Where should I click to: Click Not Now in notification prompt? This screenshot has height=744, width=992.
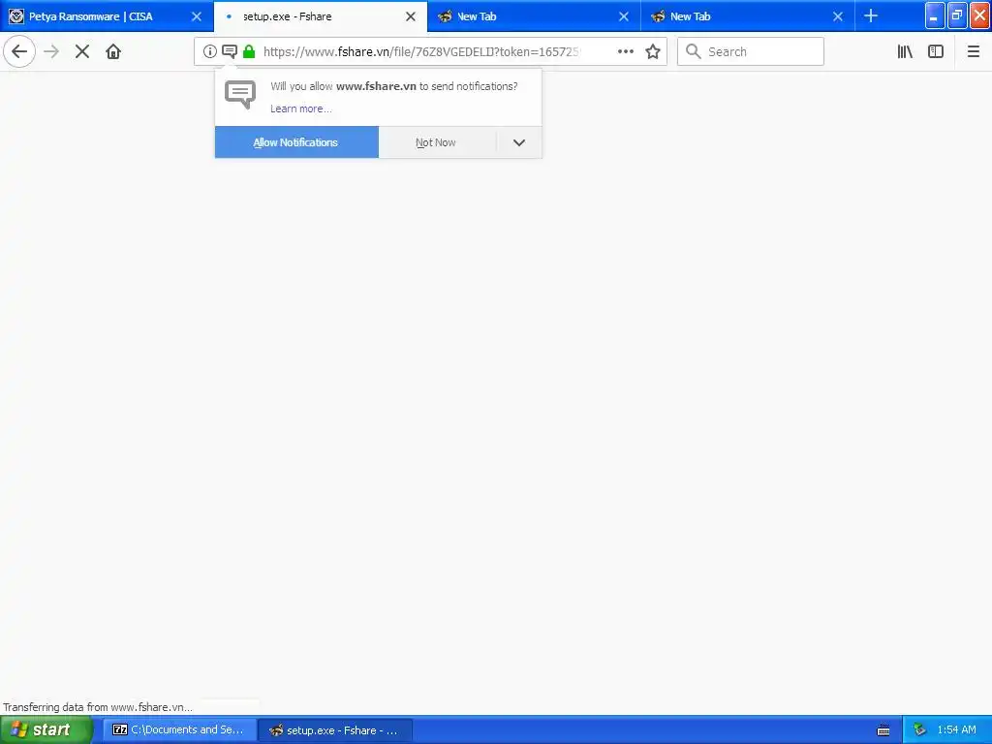437,142
